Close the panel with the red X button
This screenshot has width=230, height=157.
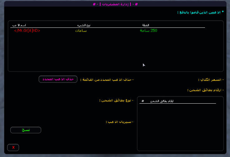click(x=13, y=147)
